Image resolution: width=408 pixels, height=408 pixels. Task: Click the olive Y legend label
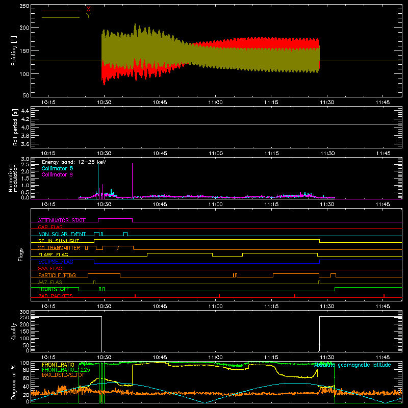[x=88, y=16]
